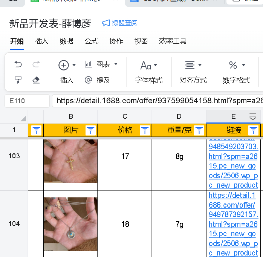
Task: Click the 提醒查阅 megaphone icon
Action: click(106, 23)
